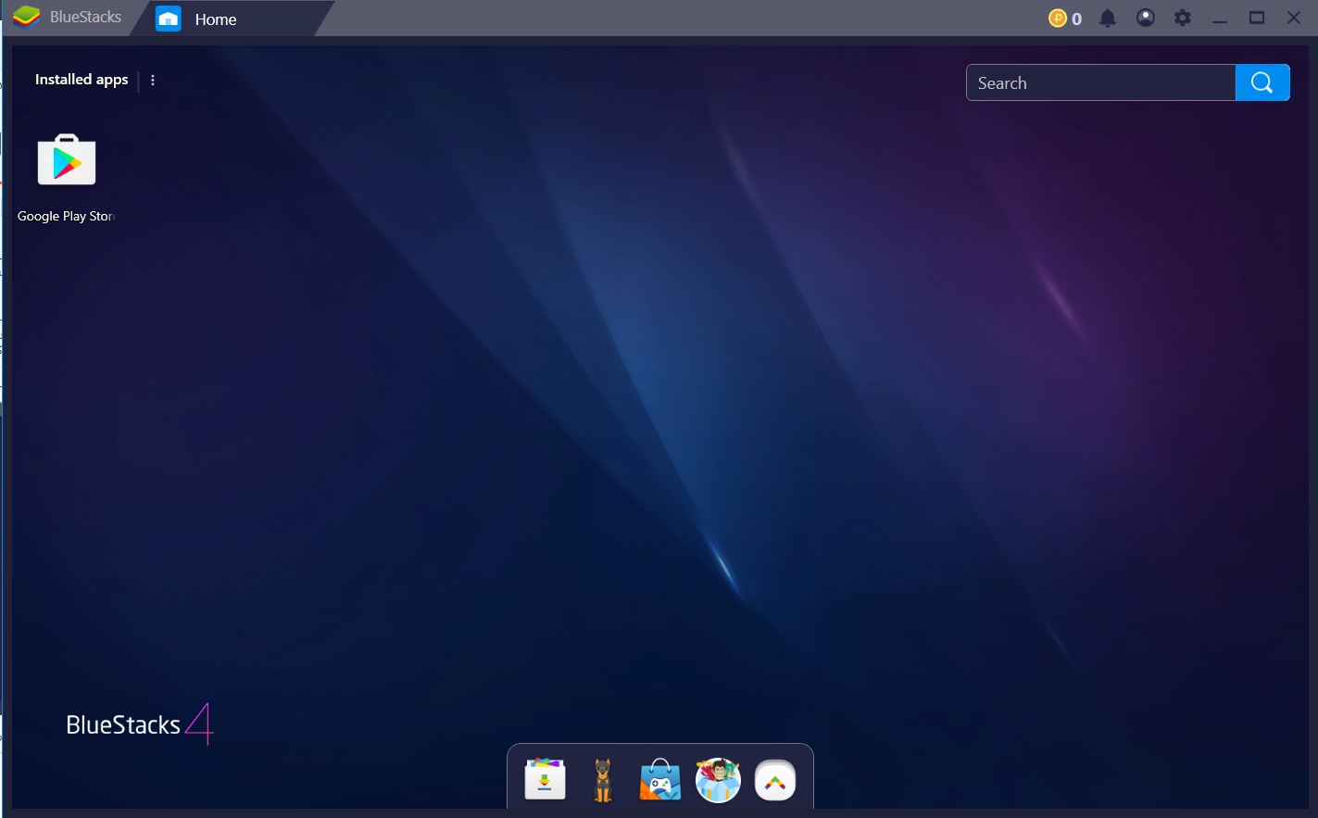The height and width of the screenshot is (818, 1318).
Task: Click the dog mascot icon in the dock
Action: click(x=602, y=779)
